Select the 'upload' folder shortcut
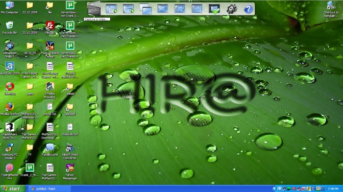 tap(70, 89)
